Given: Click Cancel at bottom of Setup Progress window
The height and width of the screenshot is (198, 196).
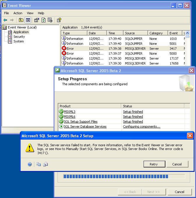Looking at the screenshot, I should [180, 192].
